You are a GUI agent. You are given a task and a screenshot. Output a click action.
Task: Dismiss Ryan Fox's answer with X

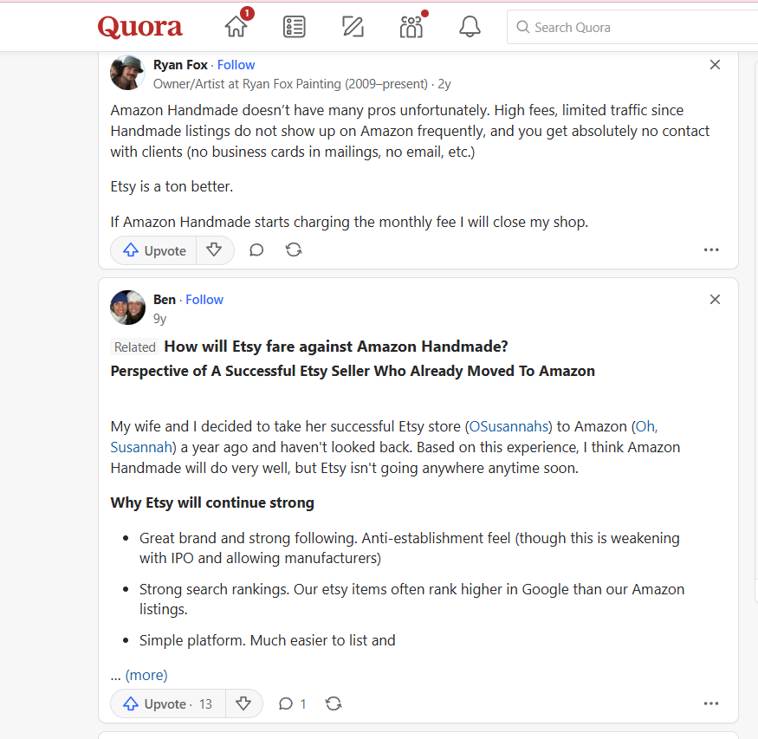(715, 65)
